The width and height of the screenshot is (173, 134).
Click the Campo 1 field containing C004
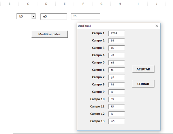tap(116, 33)
